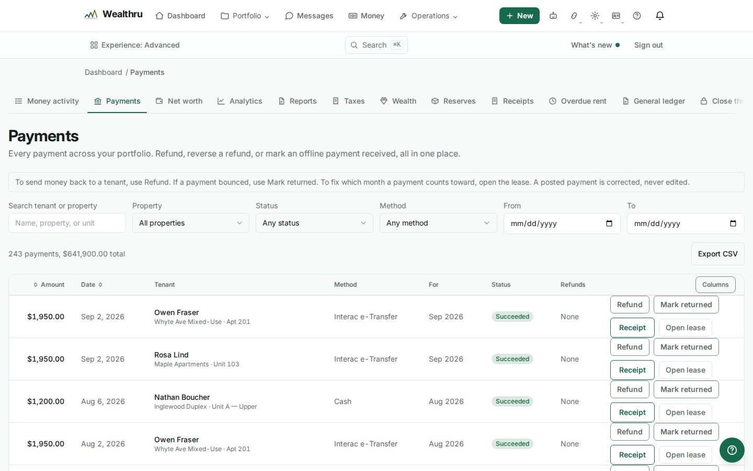The image size is (753, 471).
Task: Open the Reports tab
Action: (298, 101)
